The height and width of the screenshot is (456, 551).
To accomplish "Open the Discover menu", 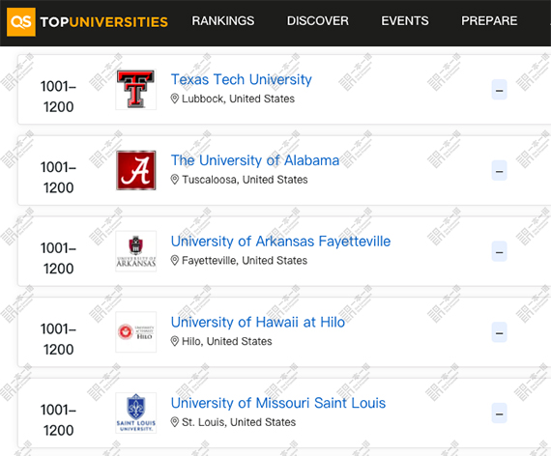I will (x=318, y=20).
